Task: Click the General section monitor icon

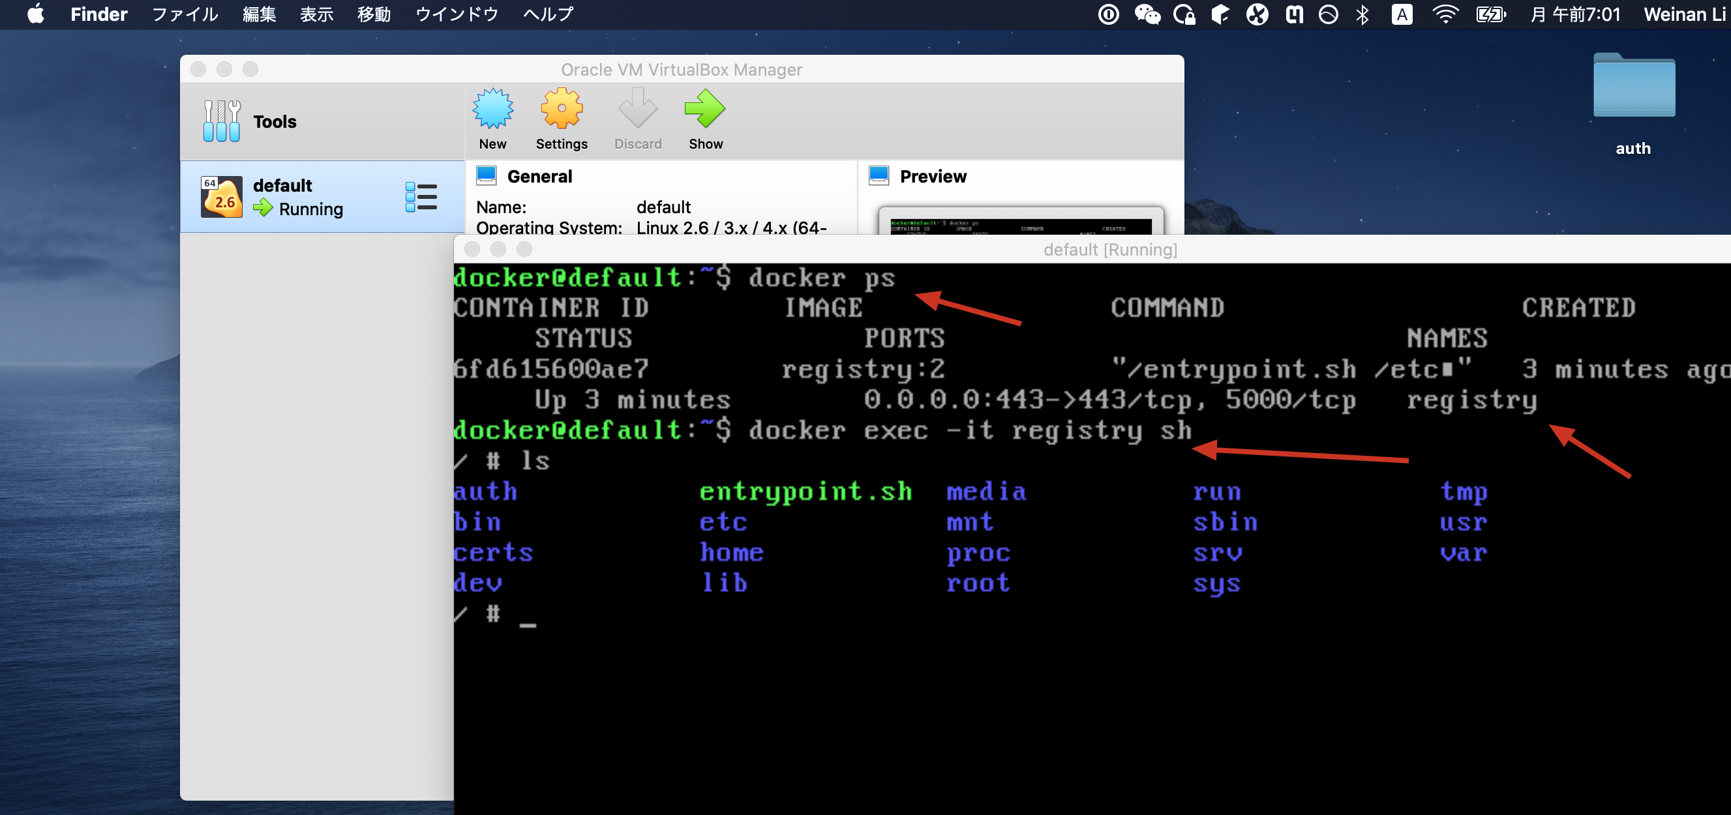Action: tap(486, 176)
